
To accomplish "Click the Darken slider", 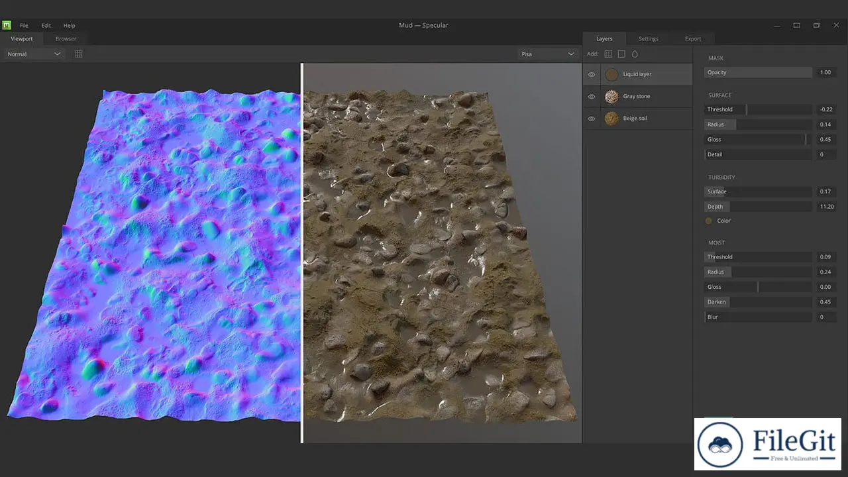I will click(x=758, y=301).
